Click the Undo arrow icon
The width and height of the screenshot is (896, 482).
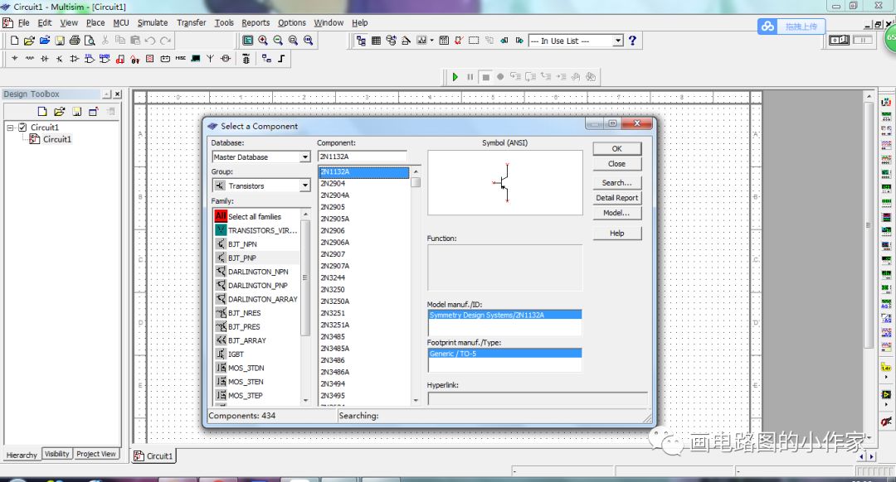[x=150, y=41]
